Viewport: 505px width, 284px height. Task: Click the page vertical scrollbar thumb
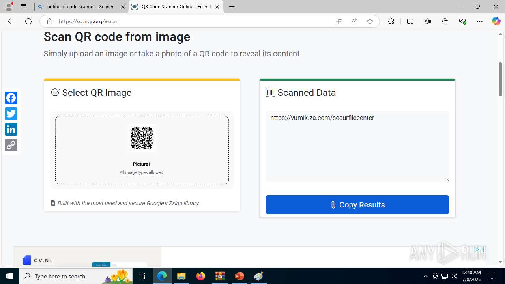click(500, 79)
